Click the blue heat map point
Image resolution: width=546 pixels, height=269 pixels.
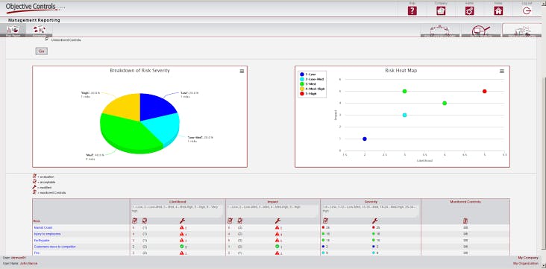pyautogui.click(x=365, y=139)
